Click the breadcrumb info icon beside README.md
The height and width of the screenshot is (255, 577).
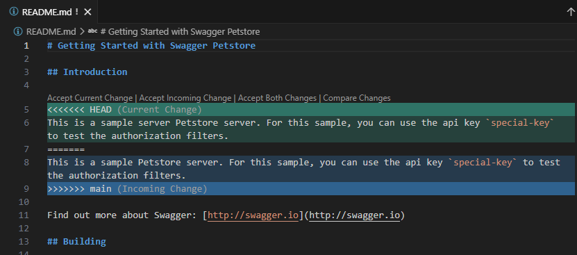[18, 32]
